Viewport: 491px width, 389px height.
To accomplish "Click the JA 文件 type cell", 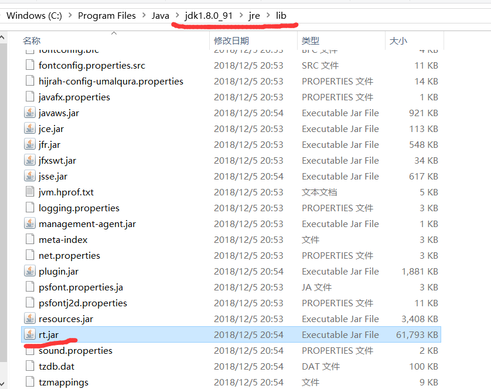I will [316, 287].
